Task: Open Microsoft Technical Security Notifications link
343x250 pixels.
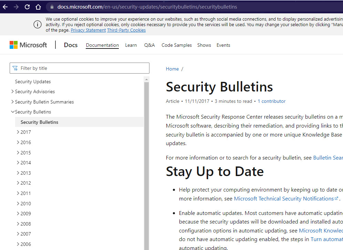Action: click(286, 199)
